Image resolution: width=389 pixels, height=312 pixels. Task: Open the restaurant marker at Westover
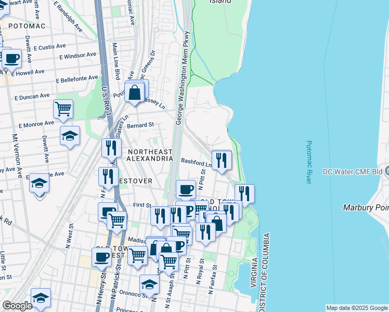click(x=108, y=177)
